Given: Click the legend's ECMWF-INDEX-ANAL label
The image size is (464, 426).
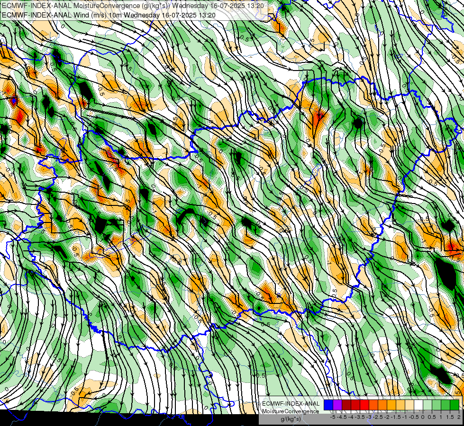Looking at the screenshot, I should (x=291, y=404).
